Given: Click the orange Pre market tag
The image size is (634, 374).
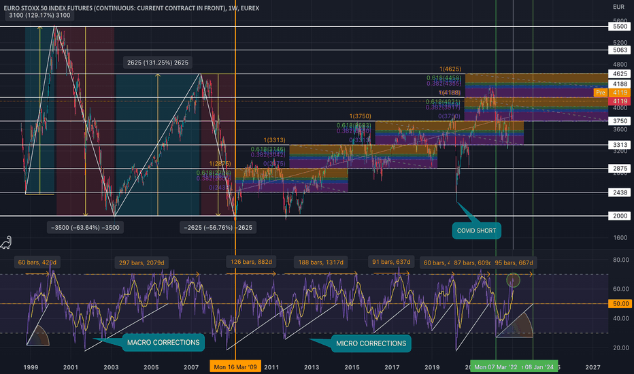Looking at the screenshot, I should pos(601,92).
